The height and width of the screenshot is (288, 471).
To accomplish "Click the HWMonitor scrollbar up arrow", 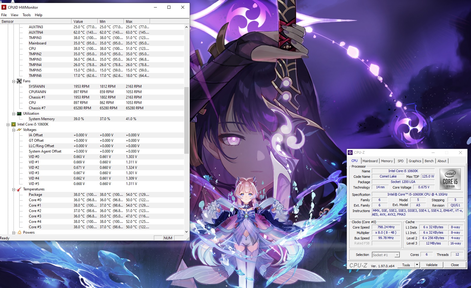I will 186,27.
